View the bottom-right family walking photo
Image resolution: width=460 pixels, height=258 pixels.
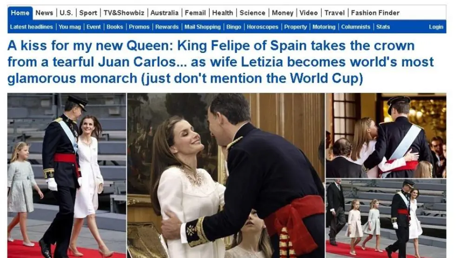click(386, 219)
